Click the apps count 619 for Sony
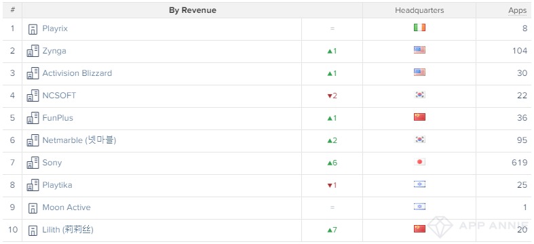Viewport: 534px width, 244px height. (519, 163)
